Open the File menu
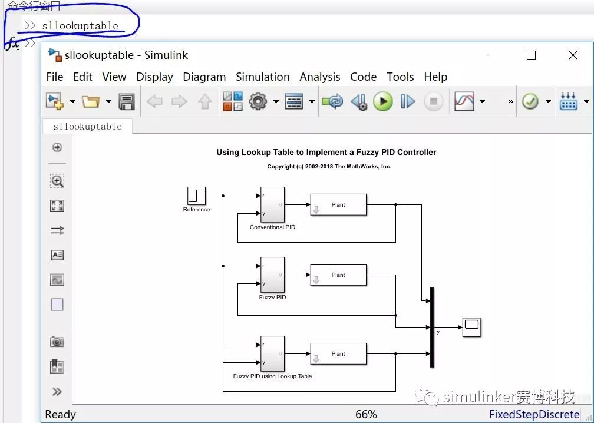This screenshot has height=423, width=594. pos(55,77)
